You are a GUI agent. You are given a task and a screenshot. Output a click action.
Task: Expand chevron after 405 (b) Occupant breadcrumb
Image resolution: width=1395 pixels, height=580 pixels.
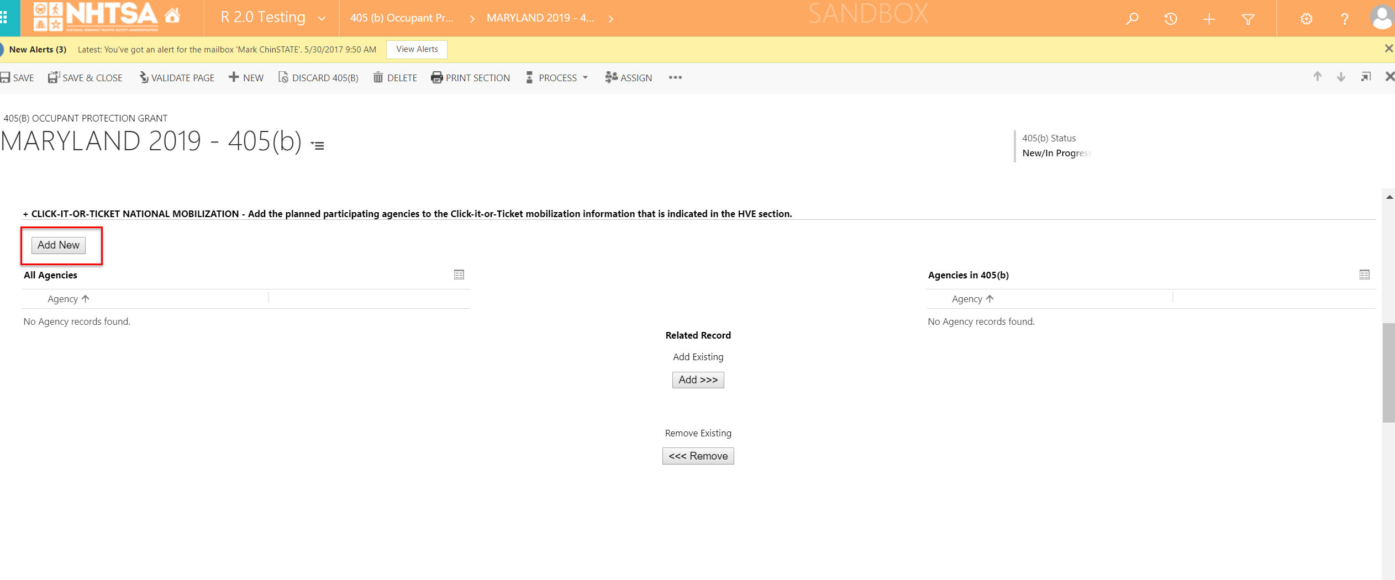coord(472,19)
